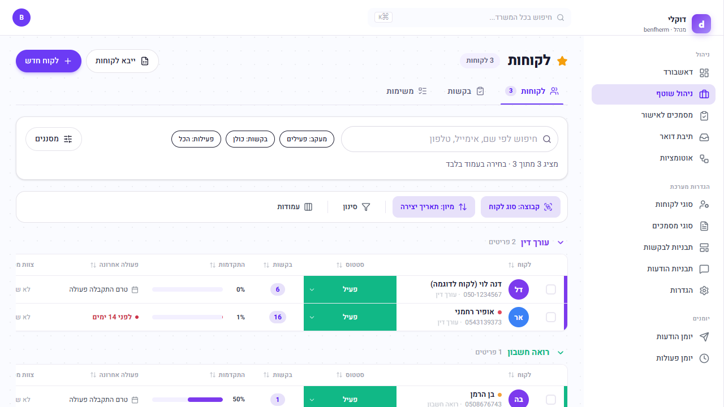Screen dimensions: 724x407
Task: Open status dropdown for אופיר רחמני
Action: click(x=350, y=317)
